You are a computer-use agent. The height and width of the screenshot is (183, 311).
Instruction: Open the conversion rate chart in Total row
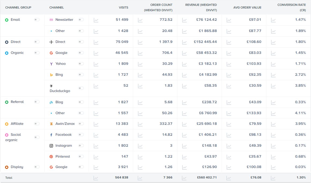pos(273,177)
